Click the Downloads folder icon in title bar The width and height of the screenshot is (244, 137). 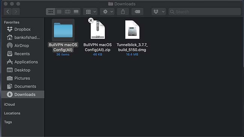tap(111, 4)
